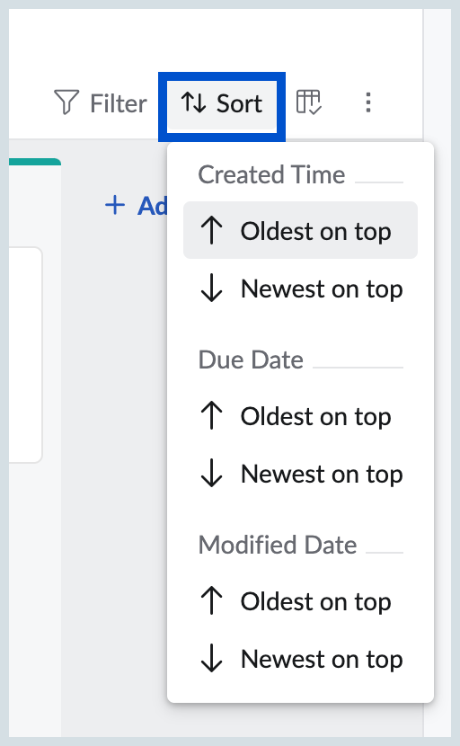Viewport: 460px width, 746px height.
Task: Click down arrow icon under Due Date
Action: coord(211,474)
